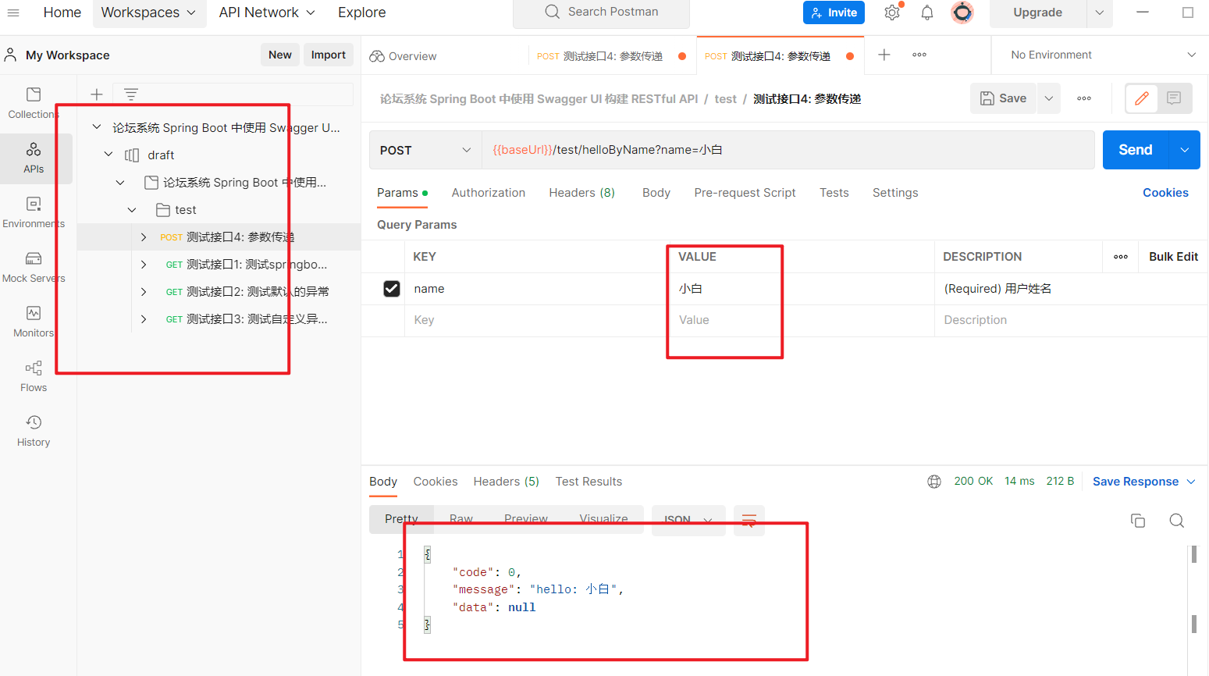Click the Send button

click(1136, 150)
